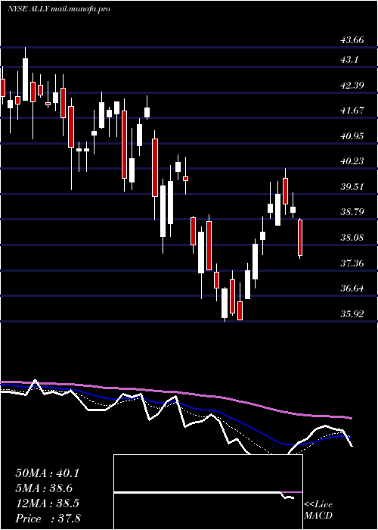Click the 12MA : 38.5 reading

tap(47, 503)
